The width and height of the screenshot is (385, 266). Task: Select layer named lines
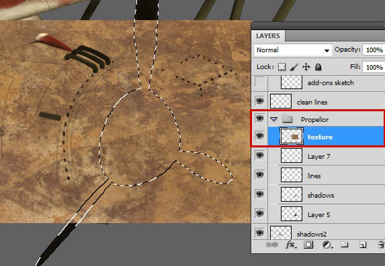(314, 176)
